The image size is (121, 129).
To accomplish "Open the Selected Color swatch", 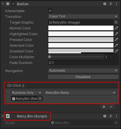I will pyautogui.click(x=81, y=45).
